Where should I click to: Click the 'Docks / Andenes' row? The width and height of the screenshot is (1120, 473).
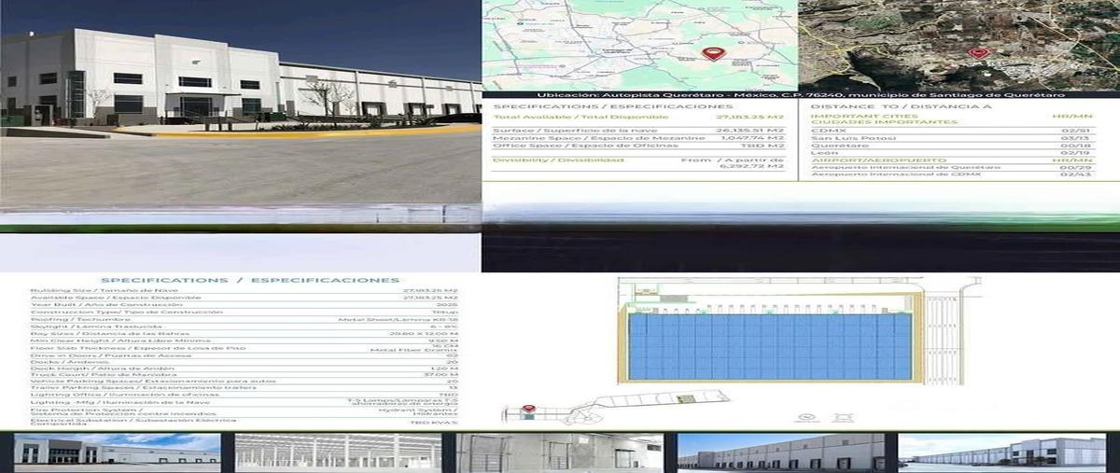coord(245,362)
